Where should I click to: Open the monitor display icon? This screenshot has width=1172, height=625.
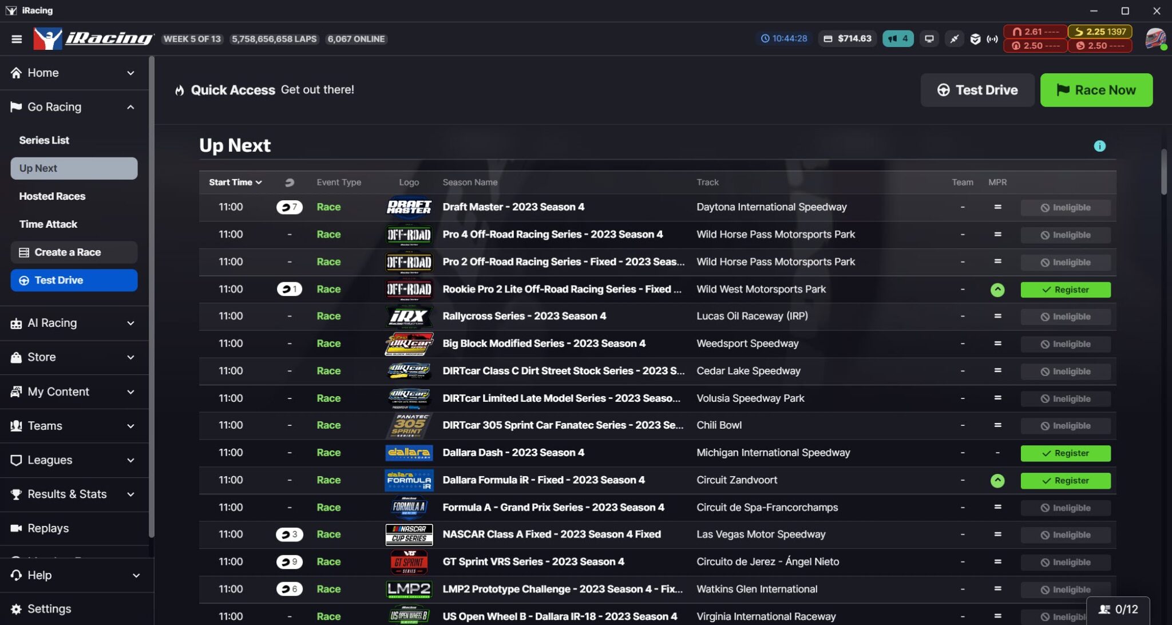pos(929,39)
